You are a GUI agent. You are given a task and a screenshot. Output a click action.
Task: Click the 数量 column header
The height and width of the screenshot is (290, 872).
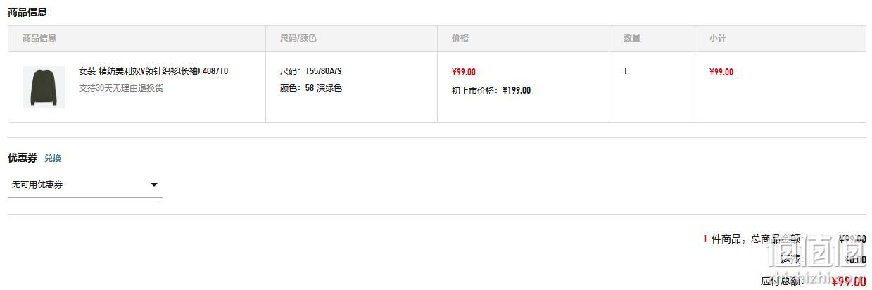click(632, 38)
